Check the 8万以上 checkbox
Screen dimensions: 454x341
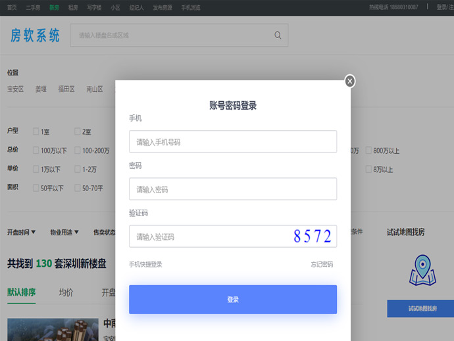[368, 170]
